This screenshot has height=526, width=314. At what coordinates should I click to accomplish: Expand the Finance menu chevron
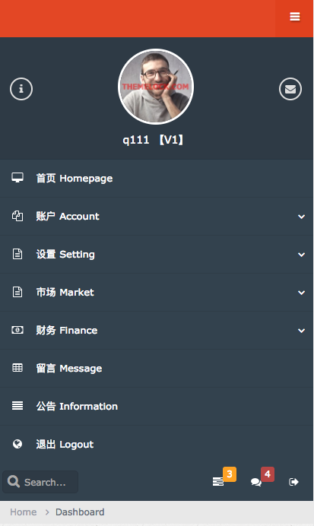(301, 330)
